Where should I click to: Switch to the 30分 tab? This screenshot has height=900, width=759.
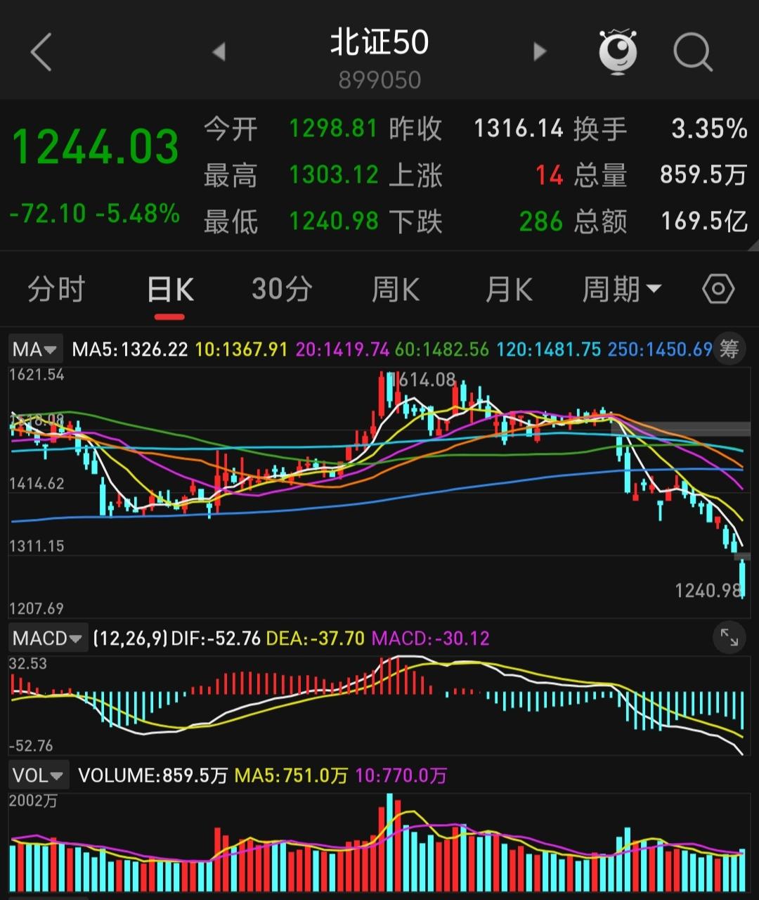(282, 290)
